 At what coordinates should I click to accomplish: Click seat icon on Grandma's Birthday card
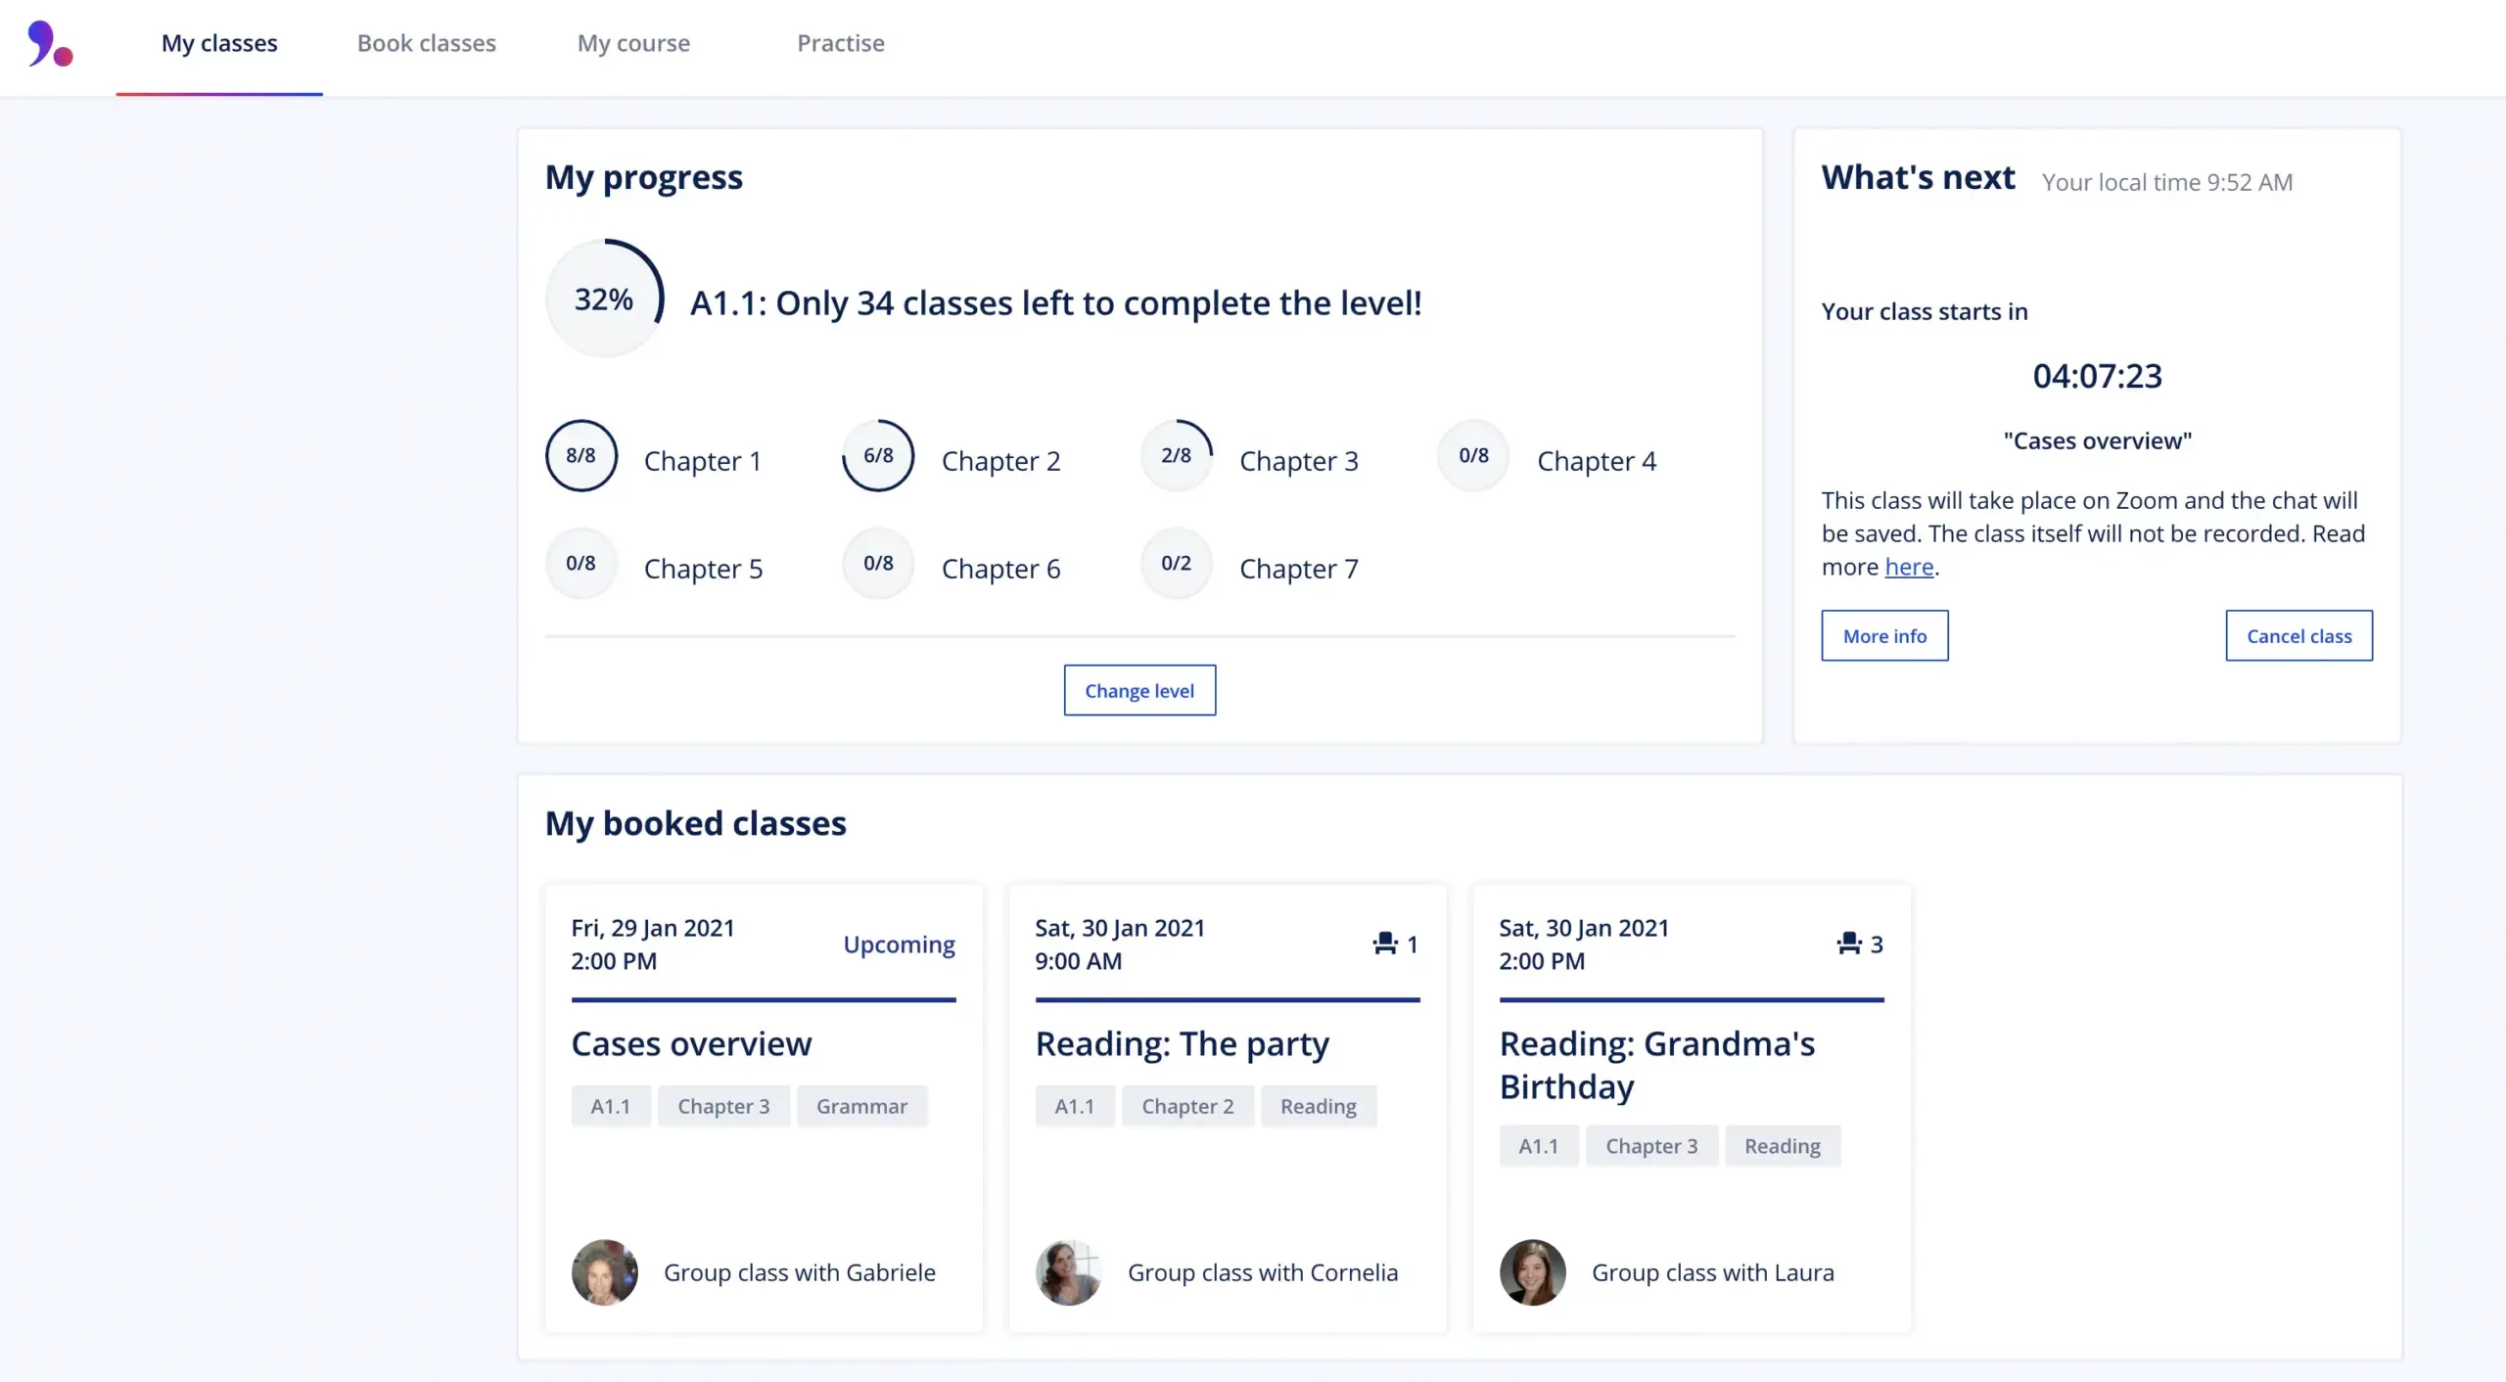(1849, 944)
